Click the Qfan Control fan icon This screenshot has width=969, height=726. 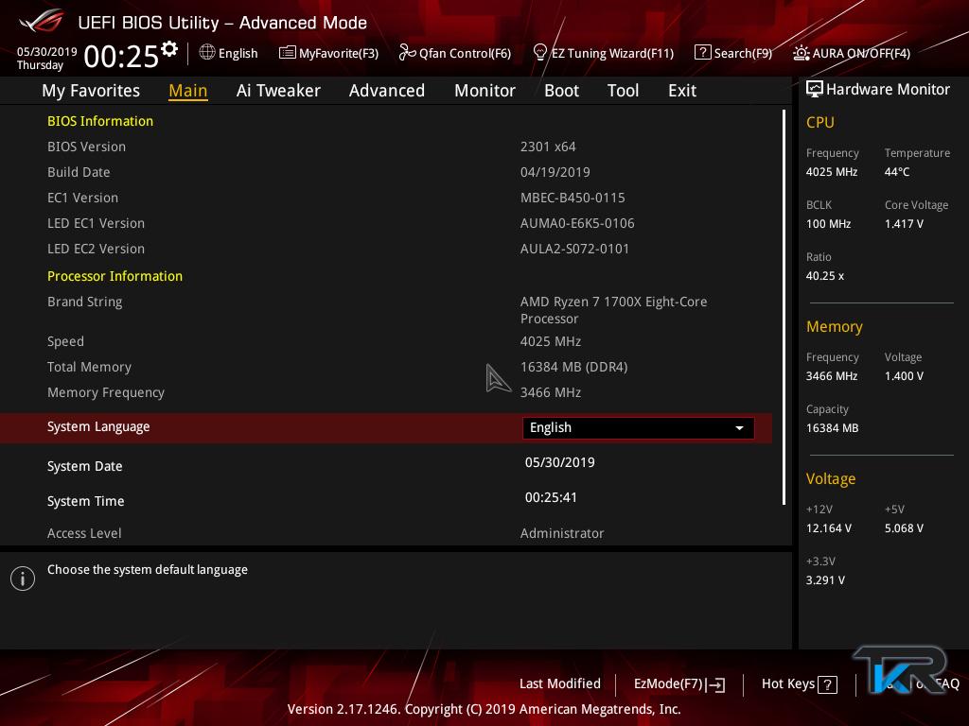click(407, 53)
